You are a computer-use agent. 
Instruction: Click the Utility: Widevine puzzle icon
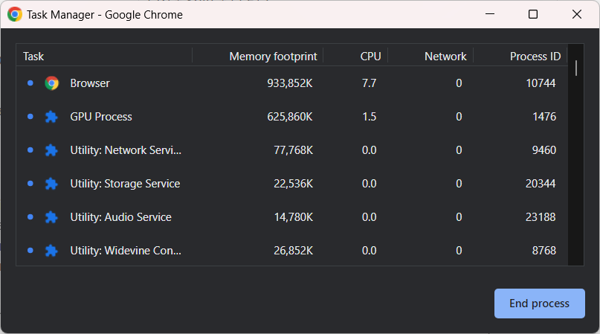pyautogui.click(x=51, y=251)
